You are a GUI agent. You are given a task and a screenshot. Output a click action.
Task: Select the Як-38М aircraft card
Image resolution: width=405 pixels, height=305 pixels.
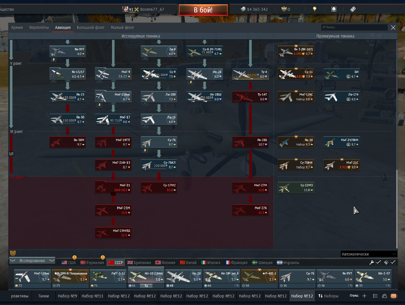[68, 142]
